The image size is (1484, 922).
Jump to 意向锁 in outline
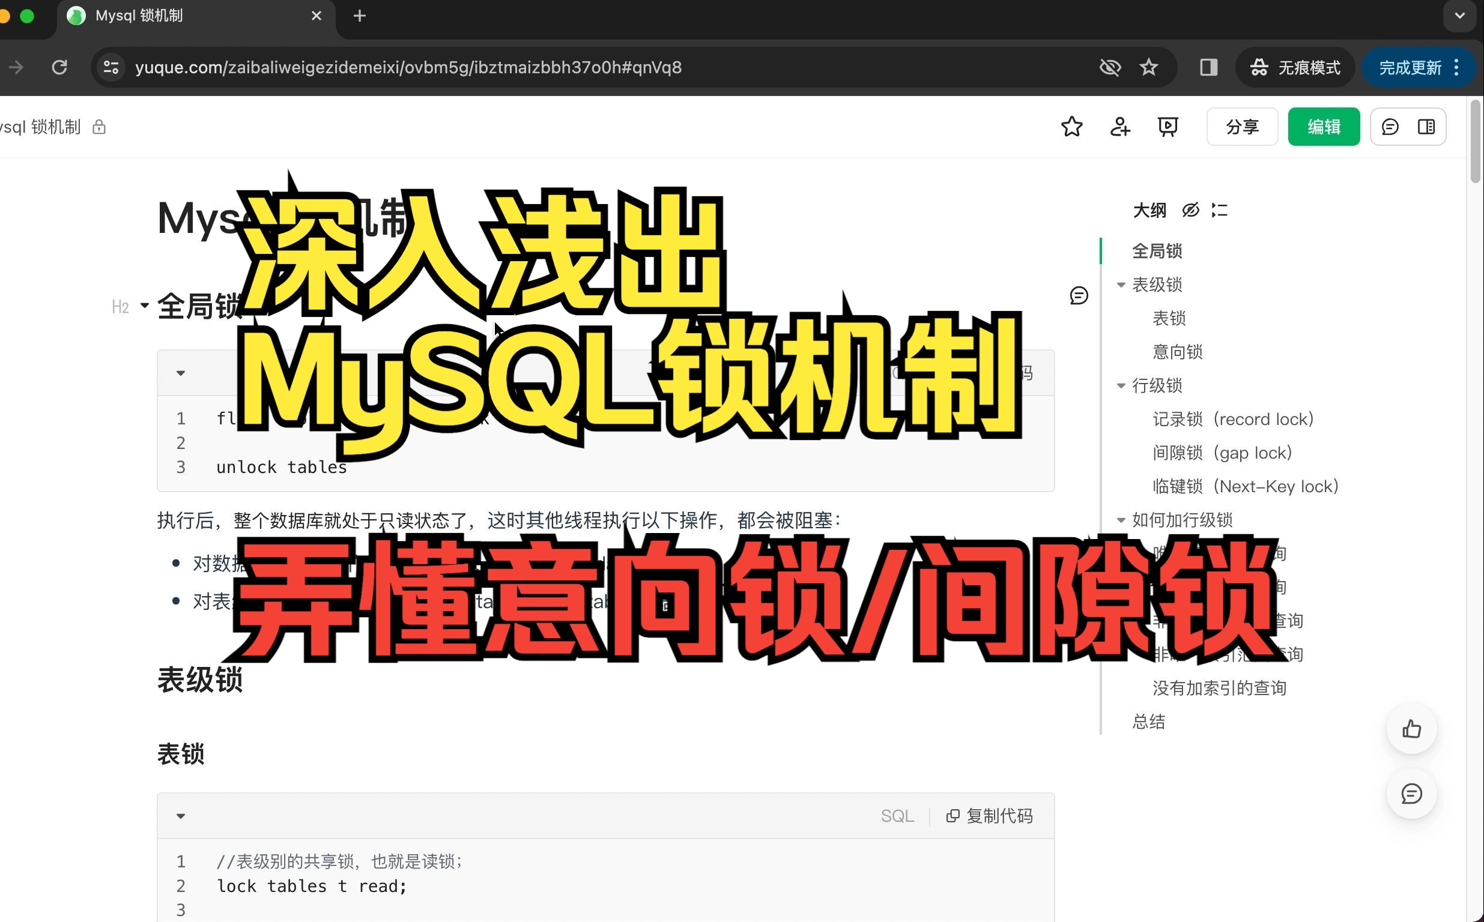[x=1177, y=352]
